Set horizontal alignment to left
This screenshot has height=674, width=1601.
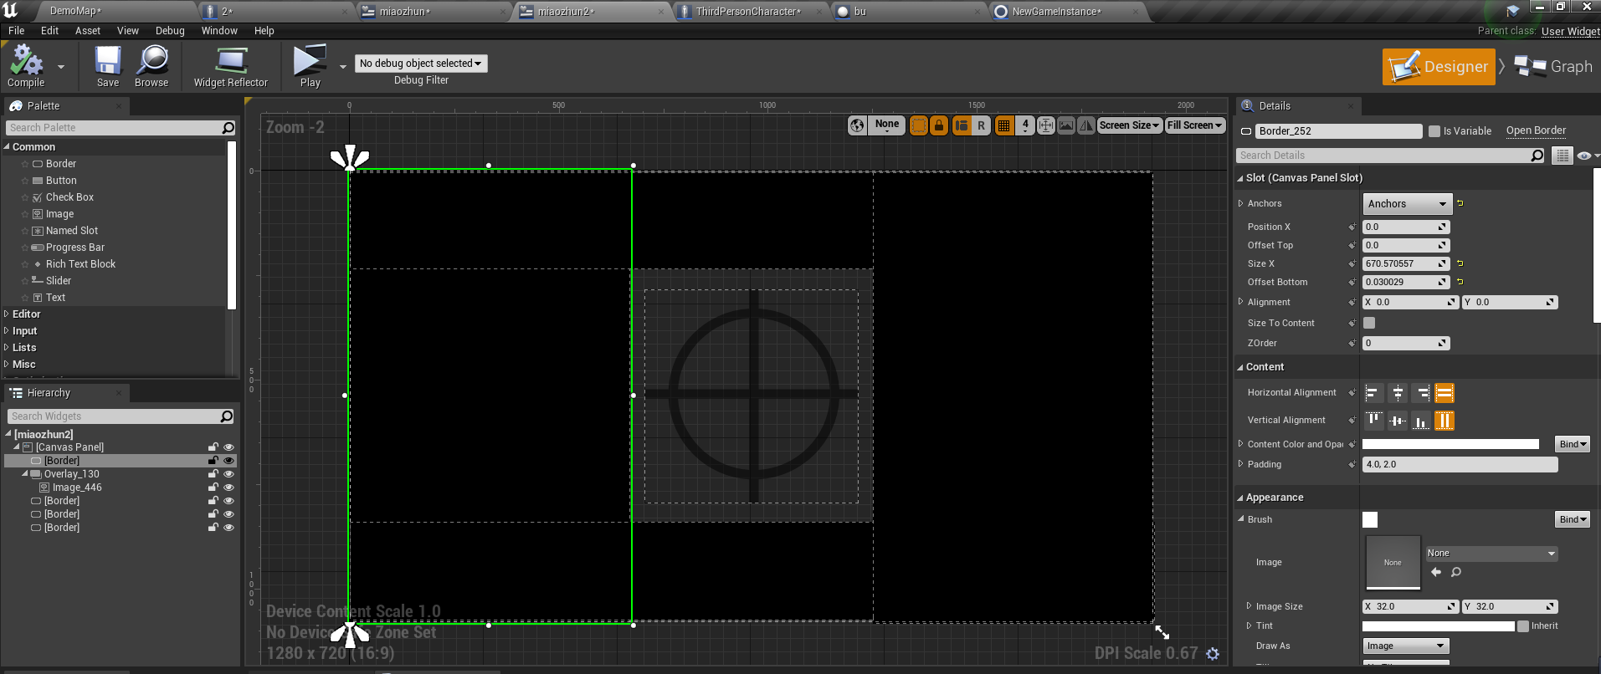tap(1373, 393)
